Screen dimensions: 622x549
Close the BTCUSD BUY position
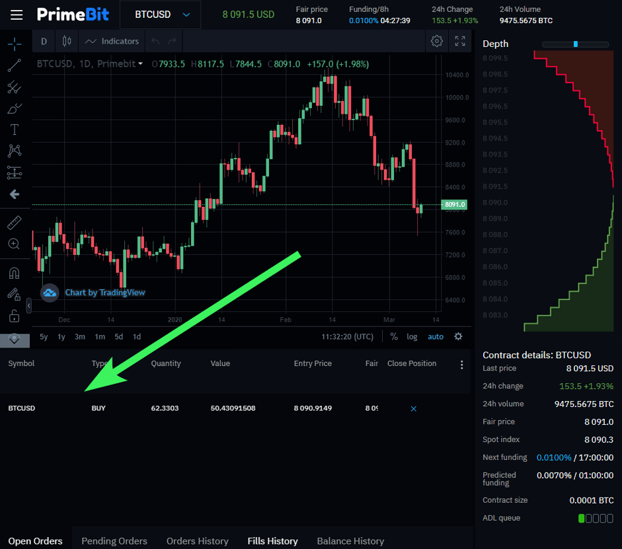click(413, 409)
